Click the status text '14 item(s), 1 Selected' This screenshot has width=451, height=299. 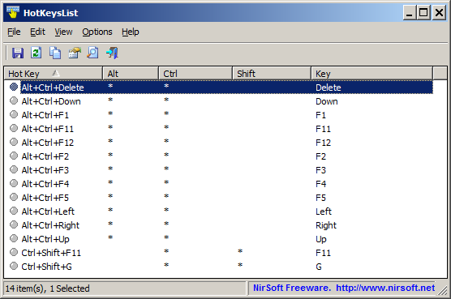(x=48, y=288)
